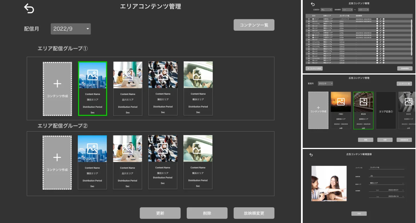Click 削除 button in 広告コンテンツ管理 card screen

[385, 140]
